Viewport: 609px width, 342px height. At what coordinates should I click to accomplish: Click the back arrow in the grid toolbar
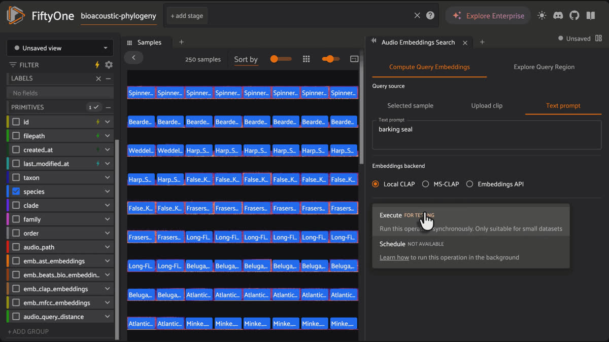[133, 58]
